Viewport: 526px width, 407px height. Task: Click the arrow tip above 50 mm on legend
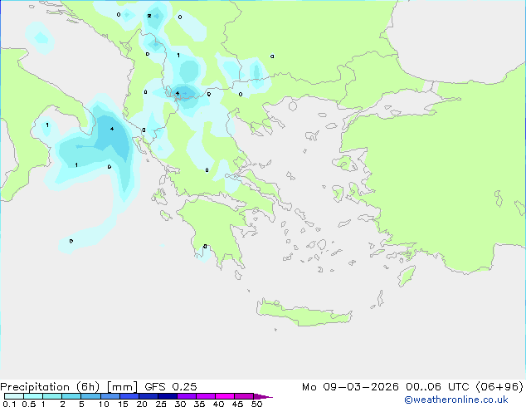pos(263,396)
